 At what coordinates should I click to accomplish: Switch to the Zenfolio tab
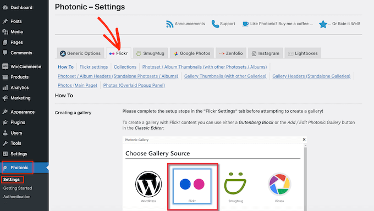point(231,53)
